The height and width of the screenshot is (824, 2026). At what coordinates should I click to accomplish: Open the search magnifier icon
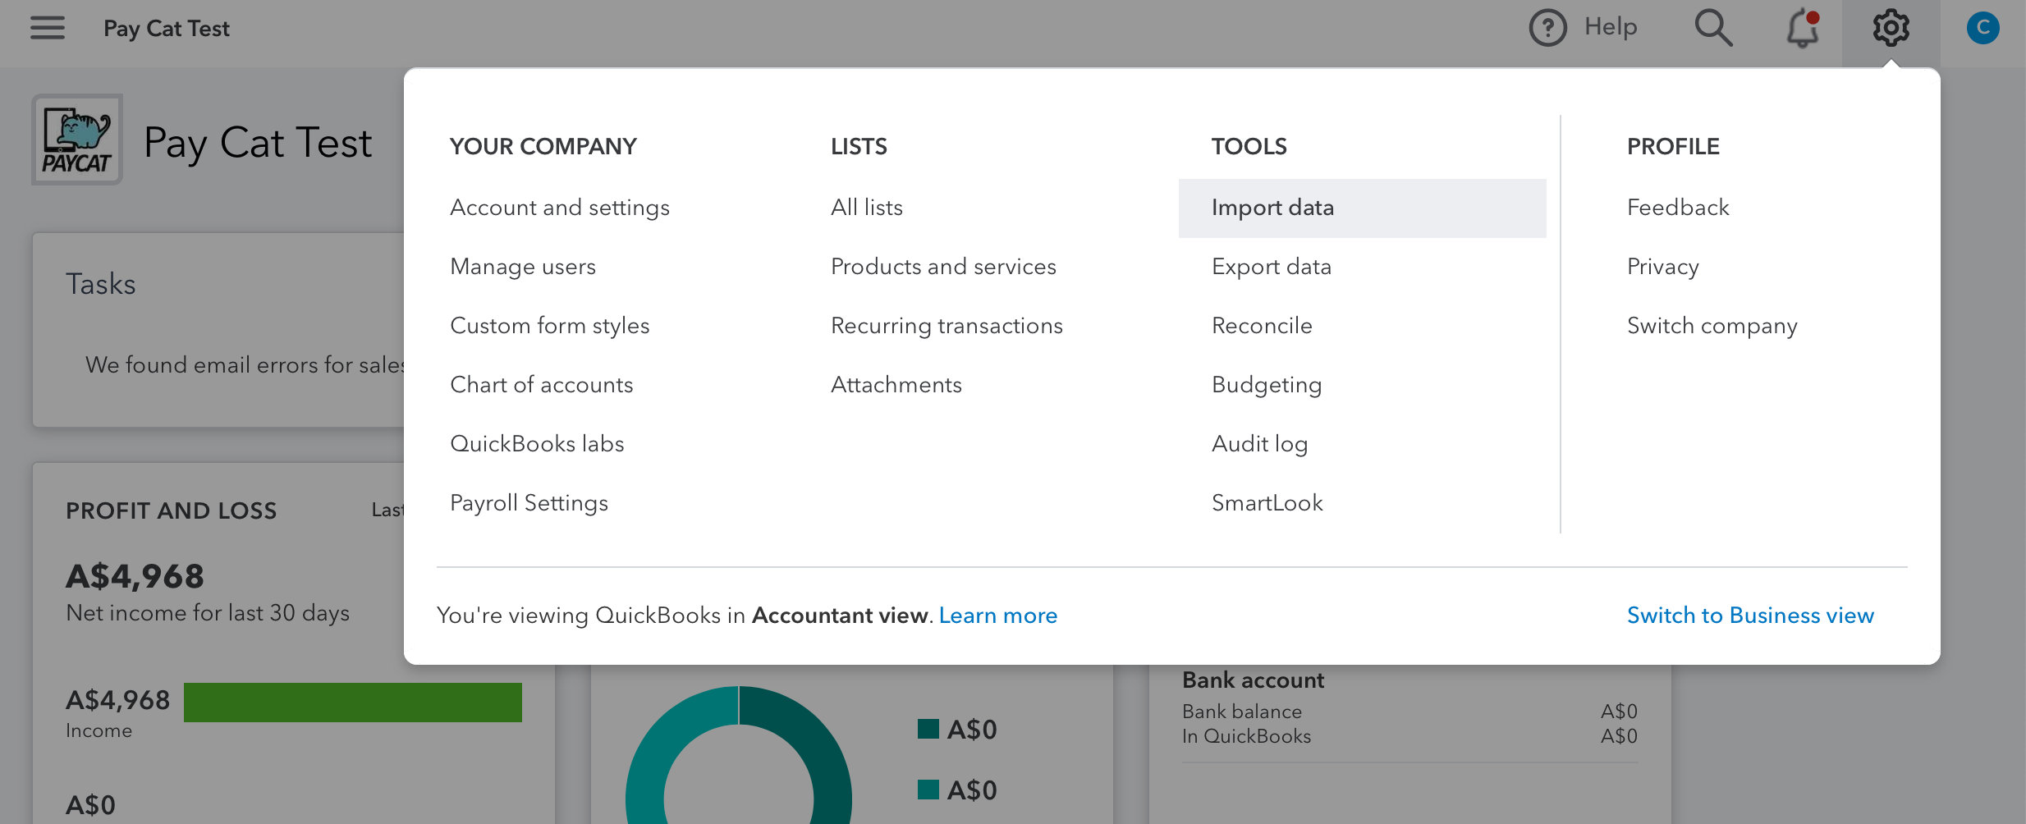[1713, 28]
